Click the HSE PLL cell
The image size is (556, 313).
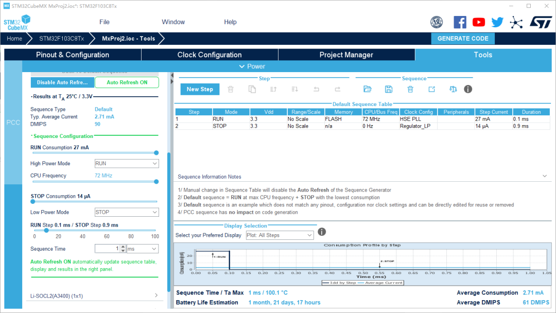(x=419, y=119)
